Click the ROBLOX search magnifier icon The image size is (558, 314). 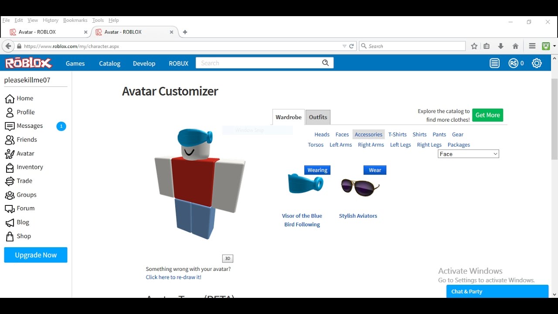coord(325,63)
